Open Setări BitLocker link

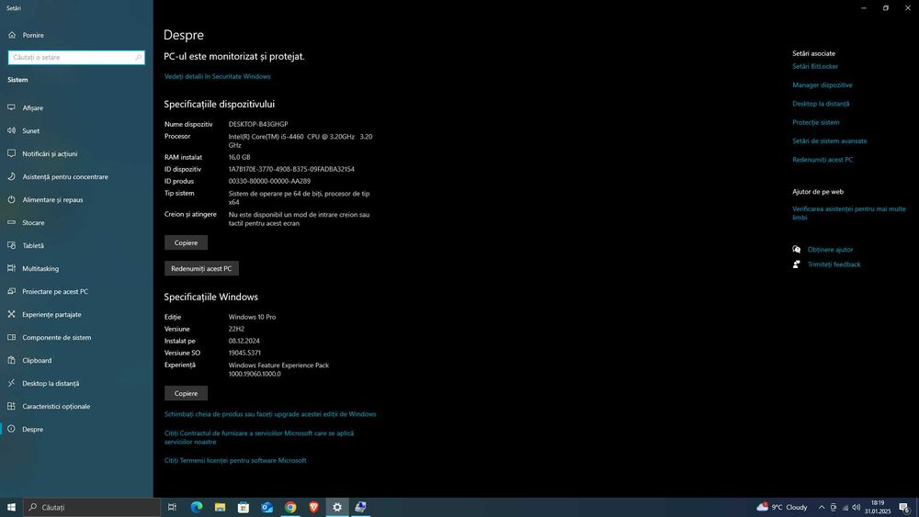coord(815,66)
